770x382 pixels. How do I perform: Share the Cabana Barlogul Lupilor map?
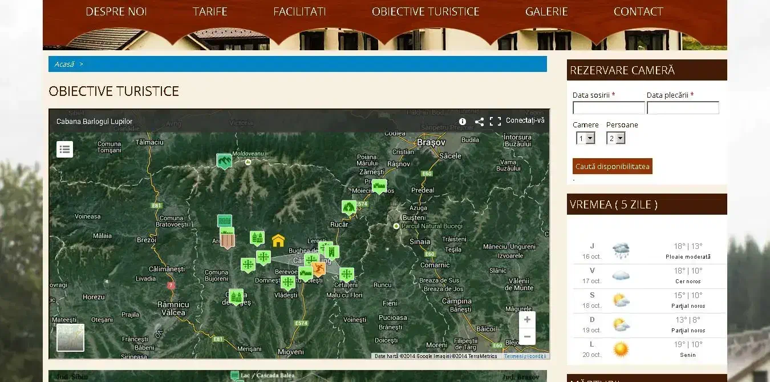click(479, 122)
